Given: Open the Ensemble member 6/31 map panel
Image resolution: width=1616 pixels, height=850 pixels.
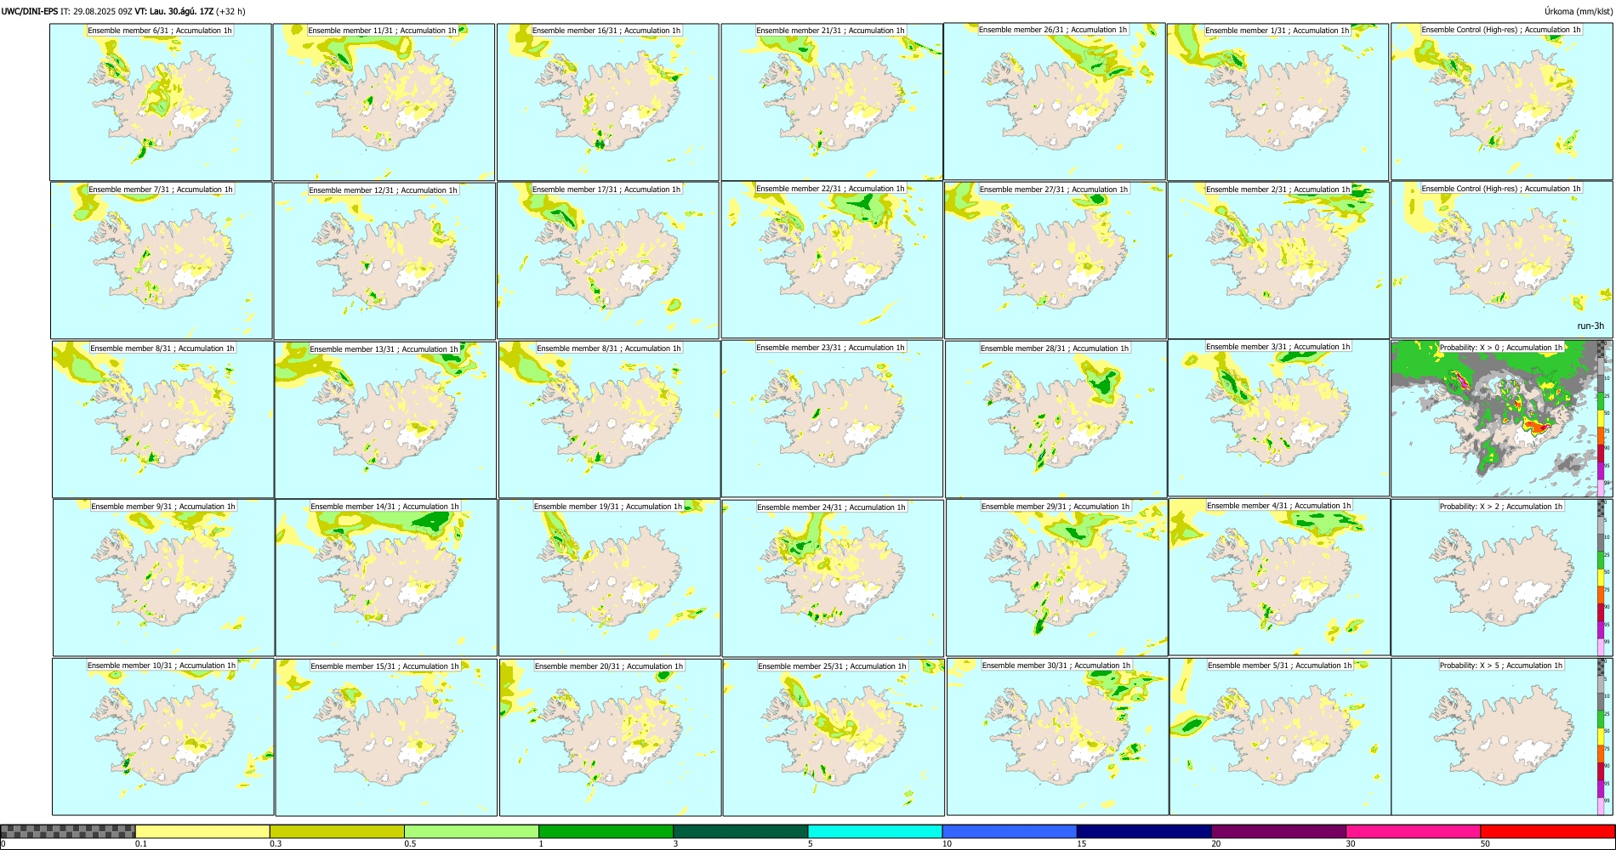Looking at the screenshot, I should tap(161, 102).
